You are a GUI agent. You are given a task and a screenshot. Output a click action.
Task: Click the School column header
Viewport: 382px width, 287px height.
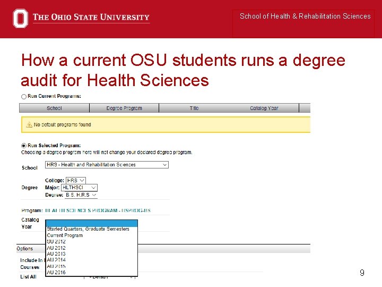tap(54, 108)
